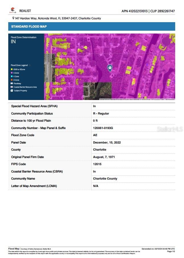Click the Generated on timestamp in footer
This screenshot has height=258, width=184.
click(x=158, y=249)
